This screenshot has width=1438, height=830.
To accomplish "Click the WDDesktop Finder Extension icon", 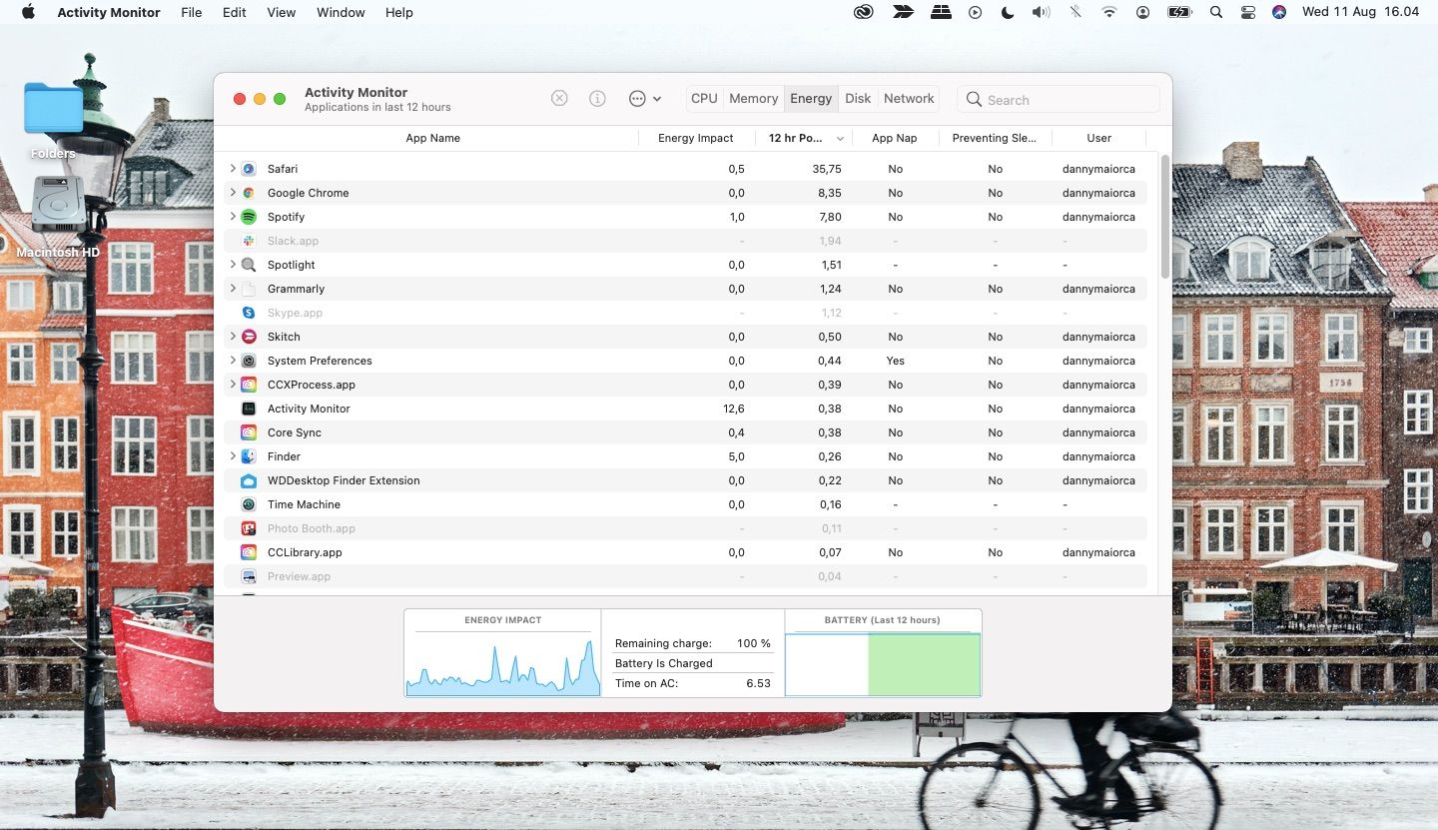I will click(x=249, y=480).
